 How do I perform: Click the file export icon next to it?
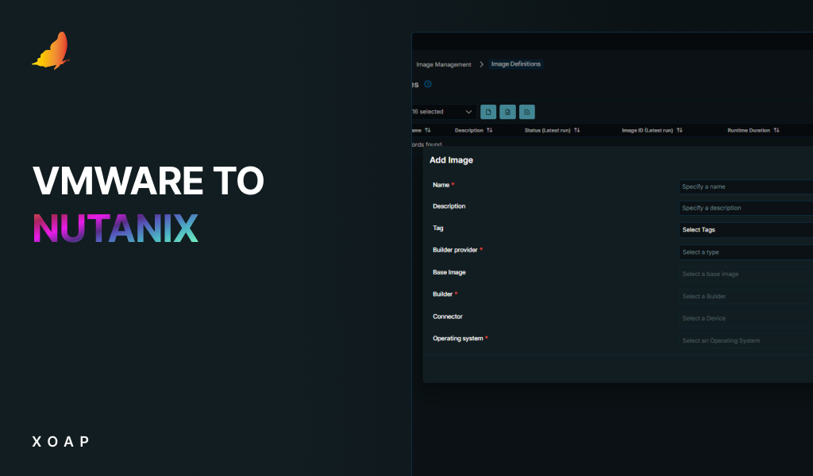(507, 112)
